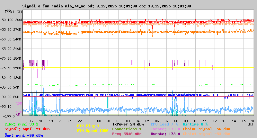Click hour label '19' on the time axis
Viewport: 257px width, 138px height.
point(51,121)
